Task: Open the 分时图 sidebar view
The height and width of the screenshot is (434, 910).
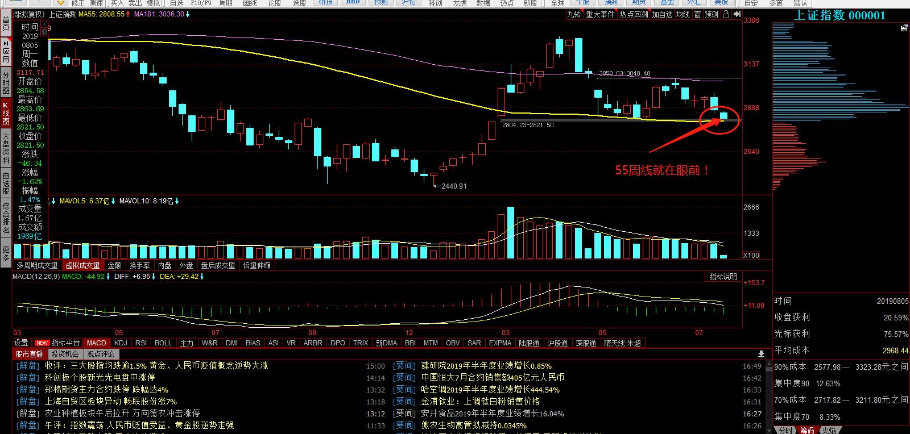Action: point(6,83)
